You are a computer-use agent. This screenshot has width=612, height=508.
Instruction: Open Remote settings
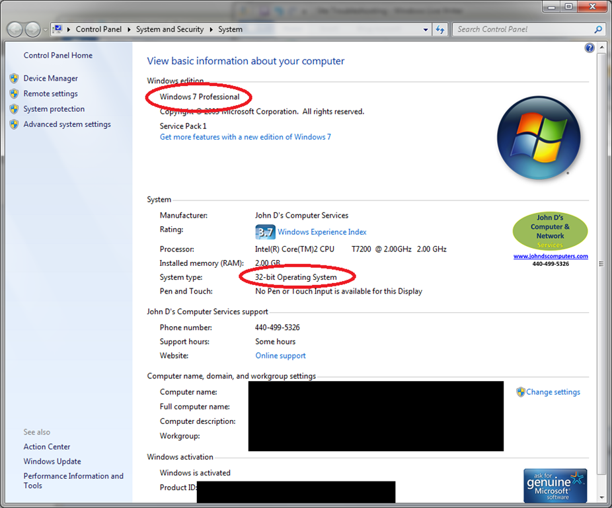50,94
